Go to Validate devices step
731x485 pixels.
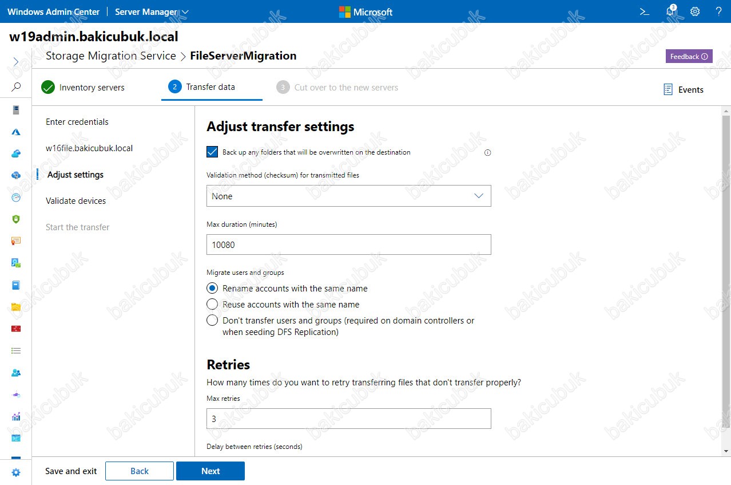76,201
